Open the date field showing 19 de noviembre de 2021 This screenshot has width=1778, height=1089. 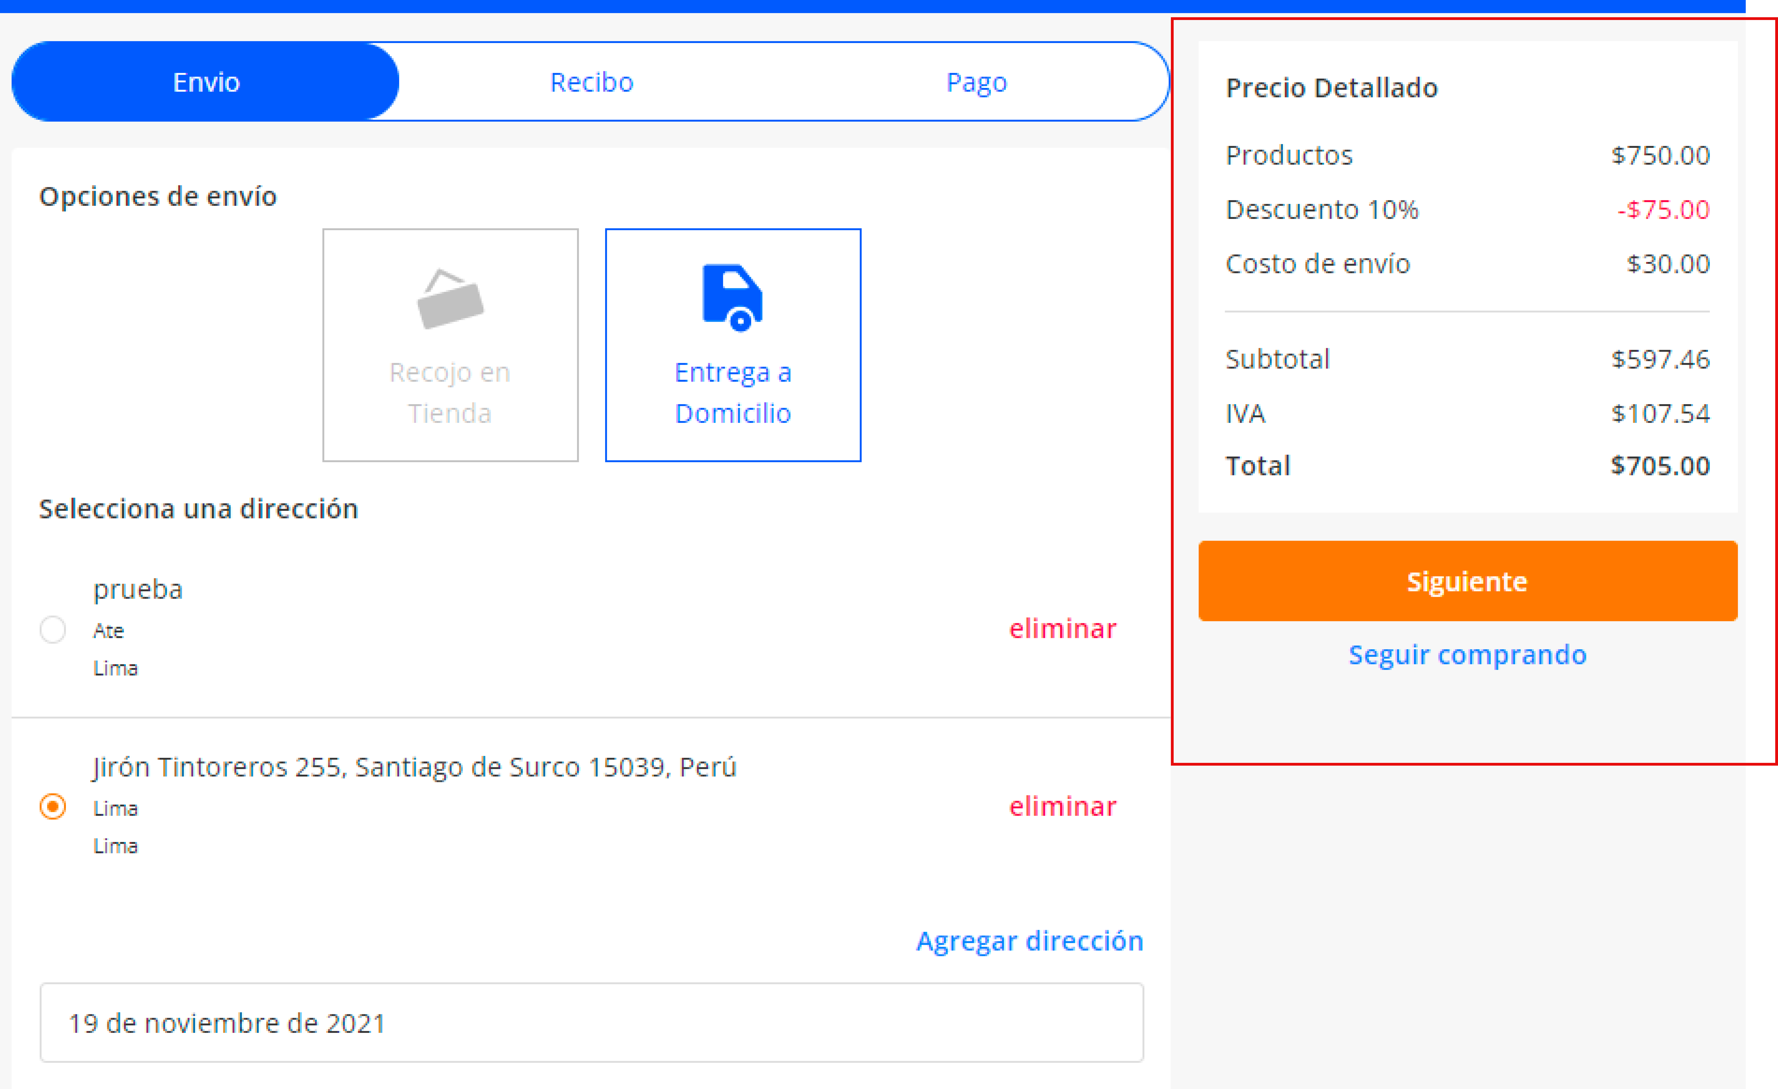coord(592,1022)
